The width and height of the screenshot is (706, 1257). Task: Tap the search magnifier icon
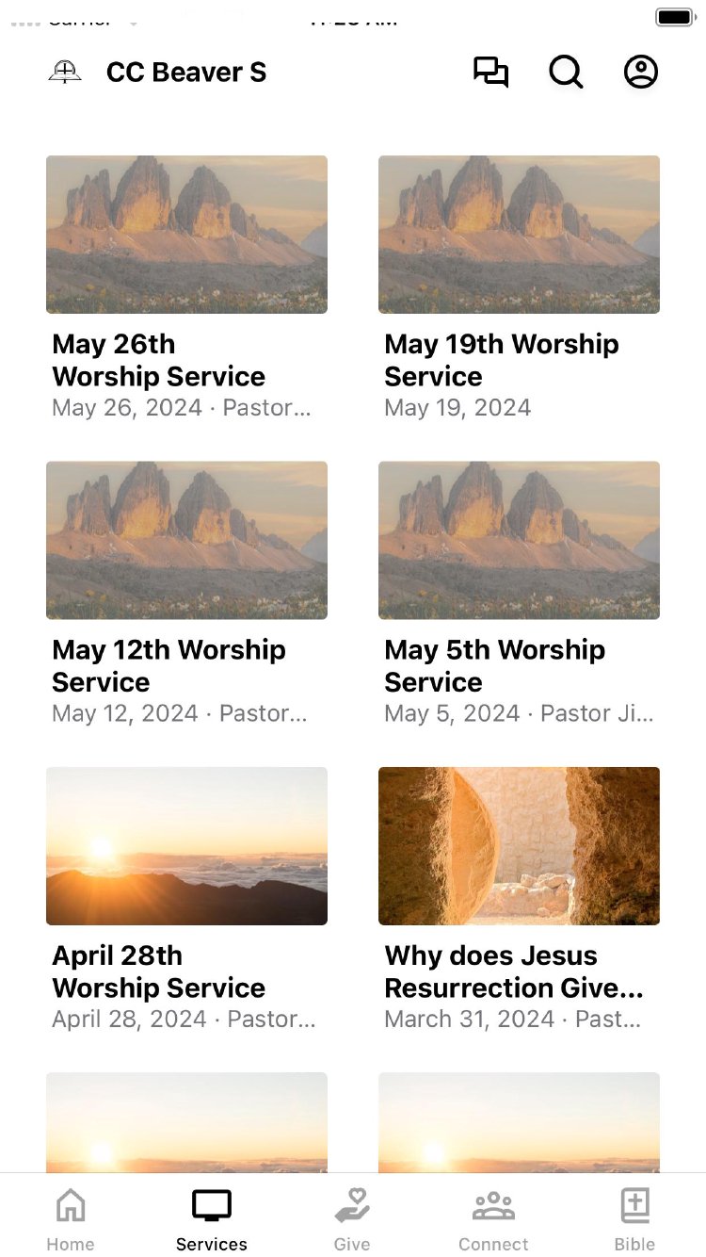pos(566,73)
